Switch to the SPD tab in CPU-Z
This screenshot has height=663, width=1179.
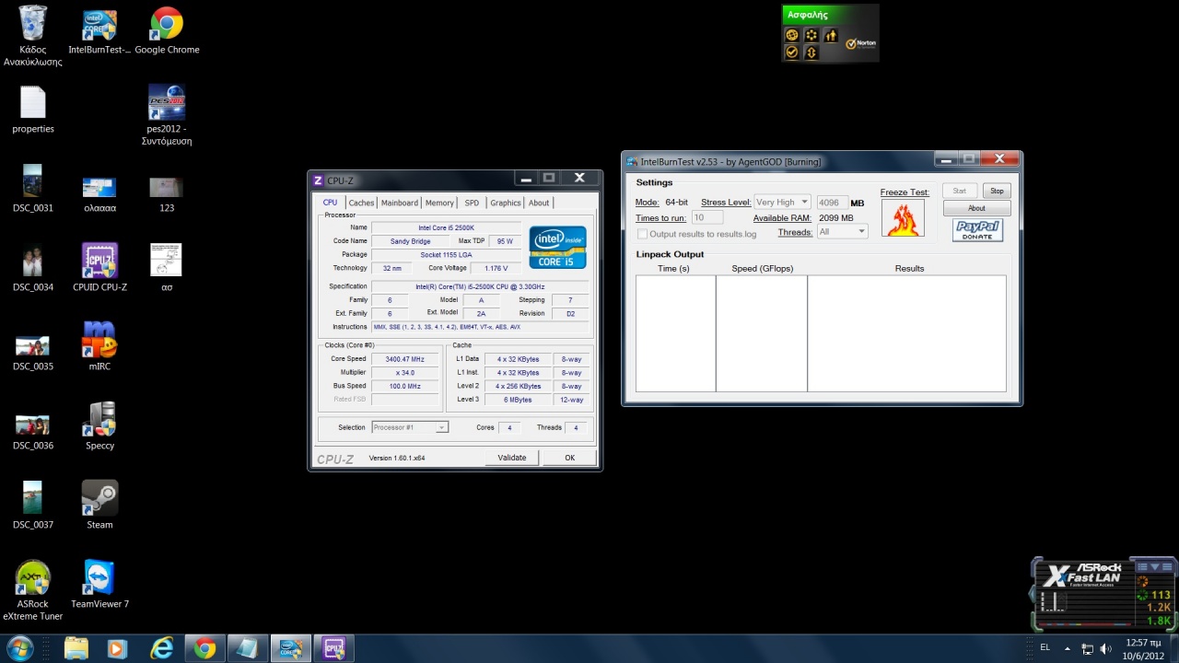[x=472, y=203]
